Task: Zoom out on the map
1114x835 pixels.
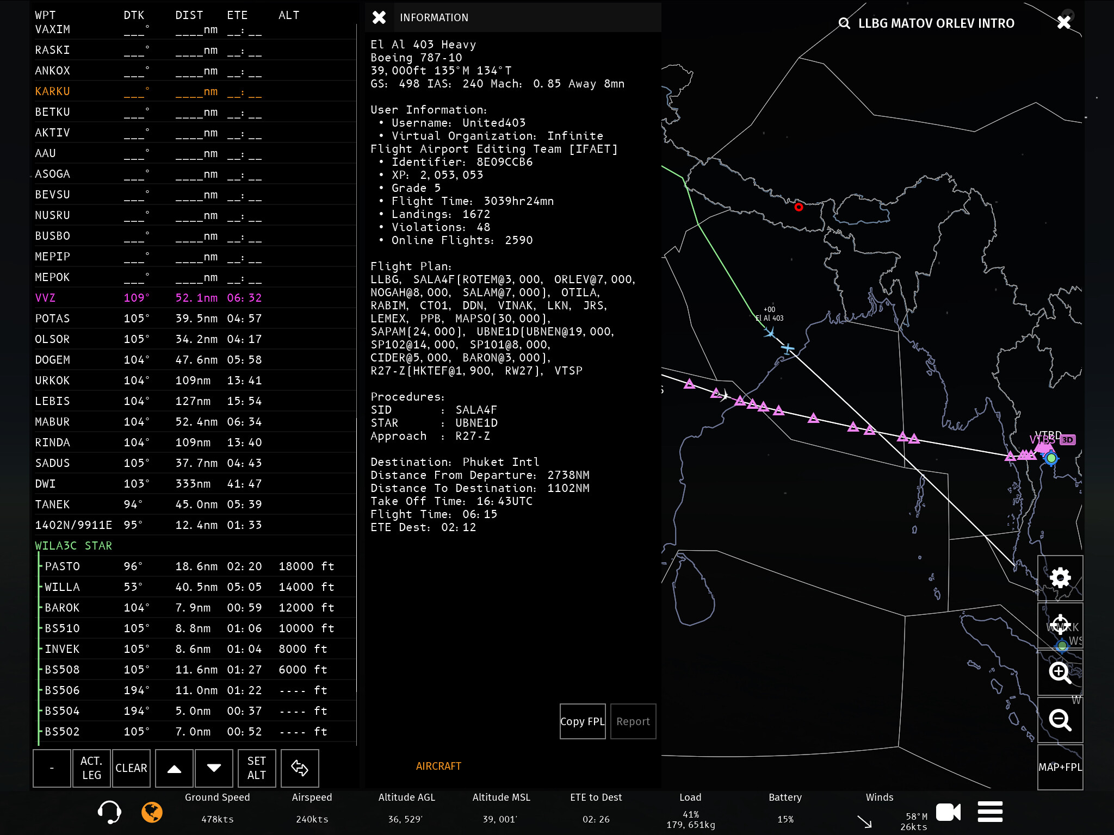Action: pyautogui.click(x=1060, y=720)
